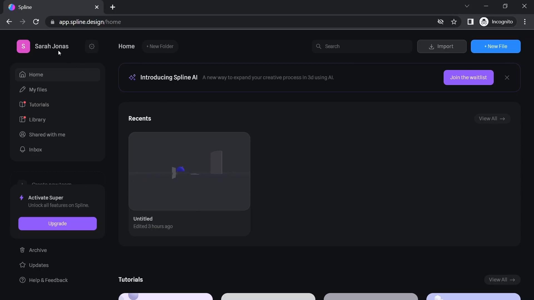Image resolution: width=534 pixels, height=300 pixels.
Task: Open Sarah Jonas account menu
Action: coord(51,46)
